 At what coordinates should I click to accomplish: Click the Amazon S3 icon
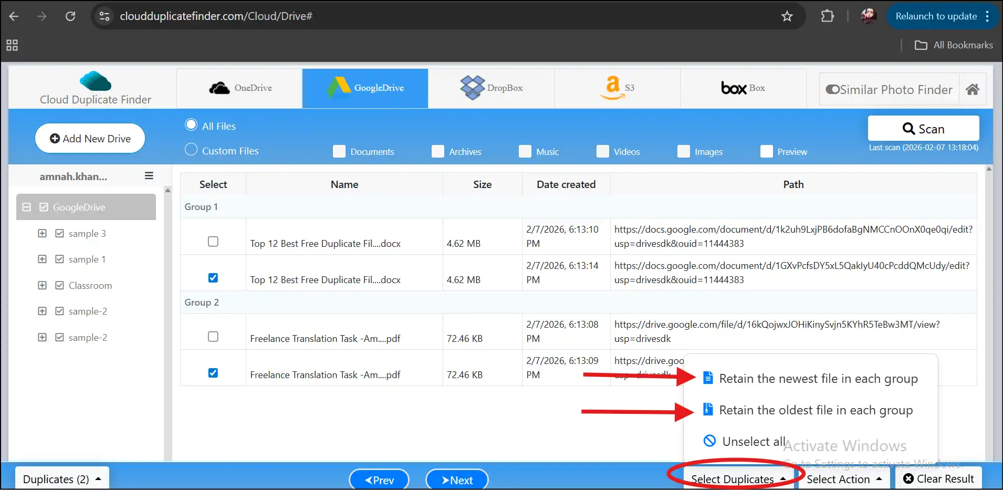612,87
